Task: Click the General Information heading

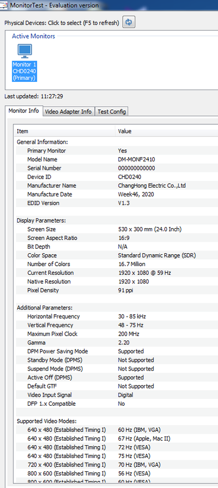Action: (x=42, y=142)
